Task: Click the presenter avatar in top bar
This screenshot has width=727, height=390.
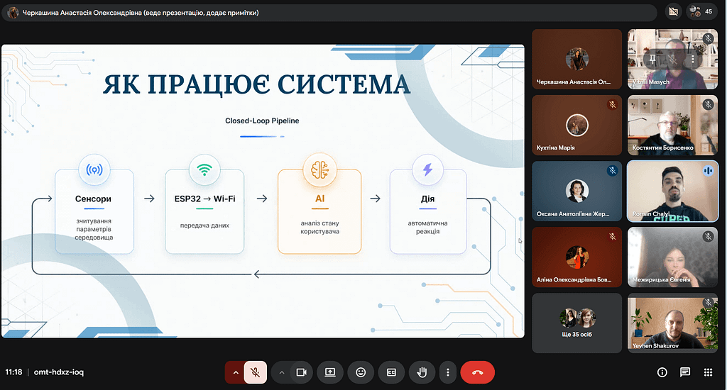Action: click(13, 13)
